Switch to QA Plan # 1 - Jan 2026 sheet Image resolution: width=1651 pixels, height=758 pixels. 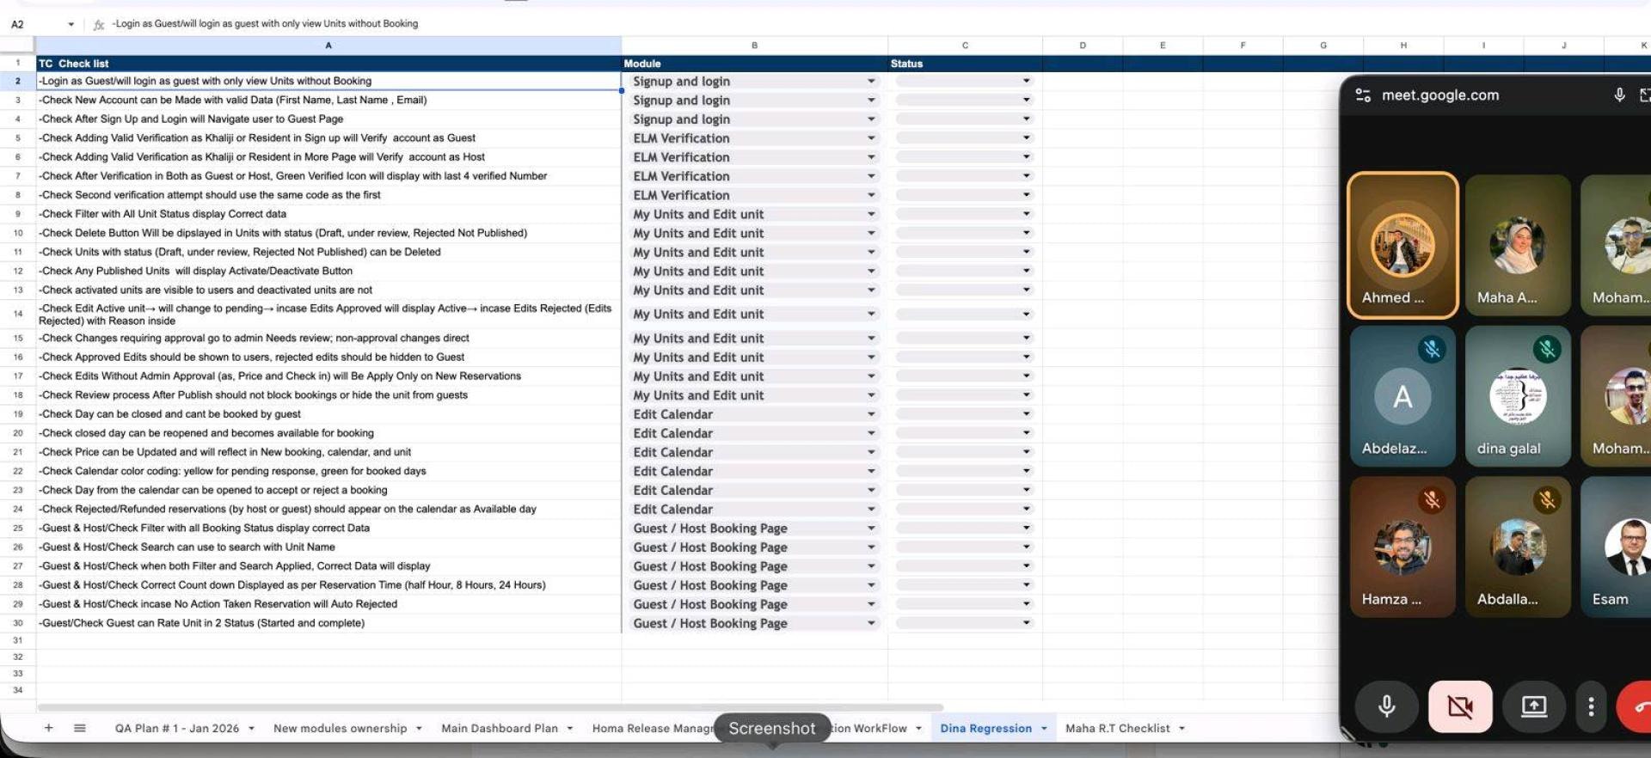[x=177, y=728]
